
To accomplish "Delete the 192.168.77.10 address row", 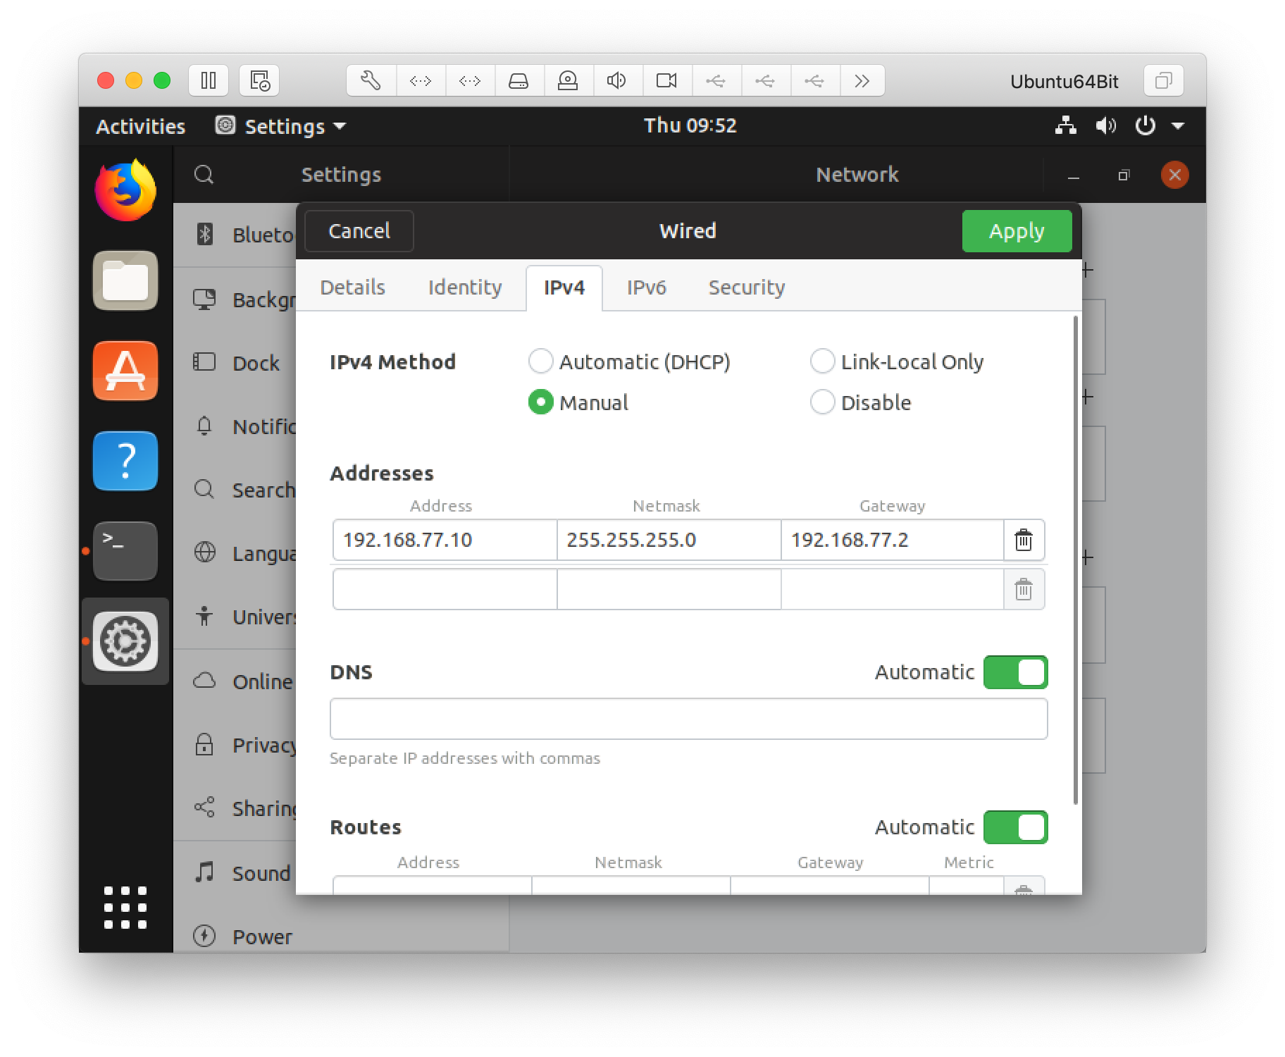I will tap(1024, 540).
